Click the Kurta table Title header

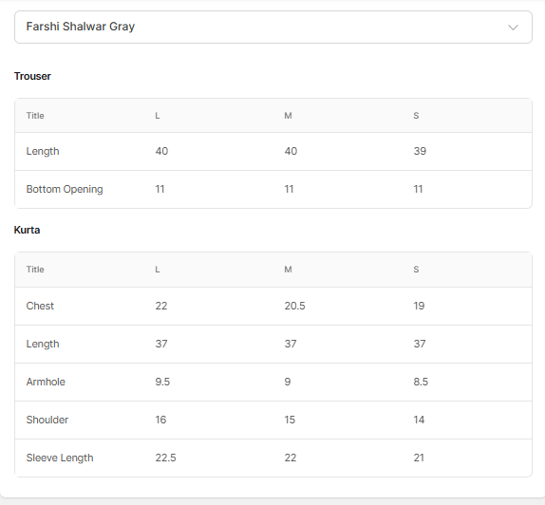(35, 270)
